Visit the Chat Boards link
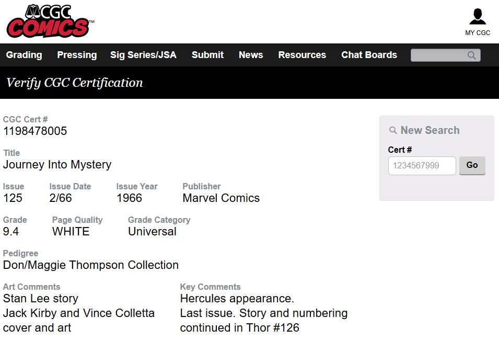Viewport: 499px width, 340px height. click(x=369, y=55)
